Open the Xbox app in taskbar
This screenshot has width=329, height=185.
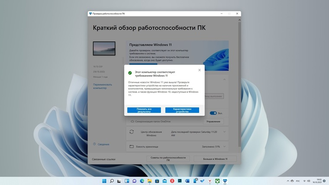pyautogui.click(x=217, y=180)
